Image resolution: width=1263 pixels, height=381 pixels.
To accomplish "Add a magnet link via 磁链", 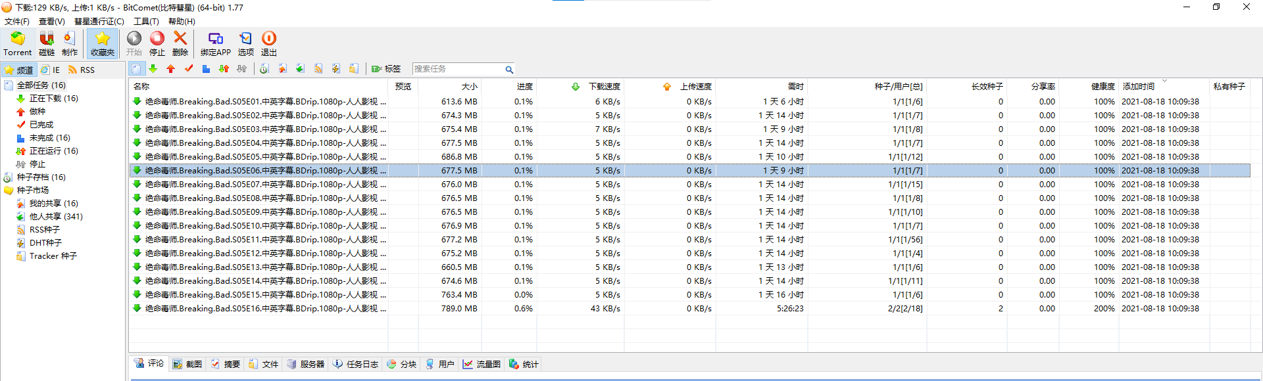I will pos(47,43).
